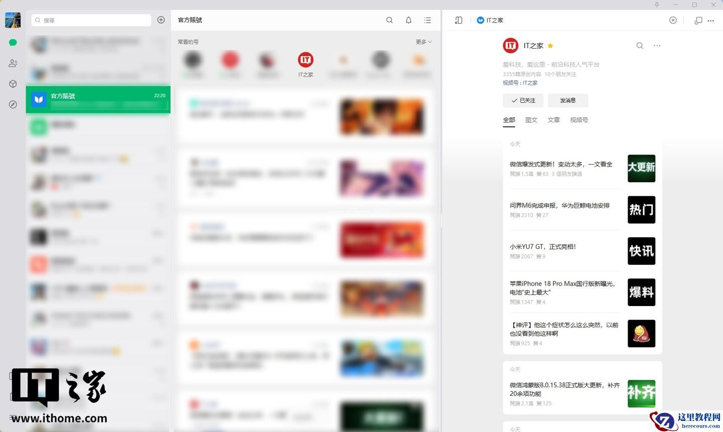The image size is (723, 432).
Task: Click the text 10个朋友关注
Action: tap(560, 74)
